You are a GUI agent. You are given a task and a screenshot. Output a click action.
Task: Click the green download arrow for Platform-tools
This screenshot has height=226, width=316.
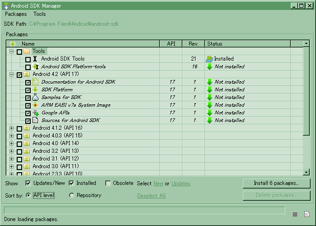[209, 66]
